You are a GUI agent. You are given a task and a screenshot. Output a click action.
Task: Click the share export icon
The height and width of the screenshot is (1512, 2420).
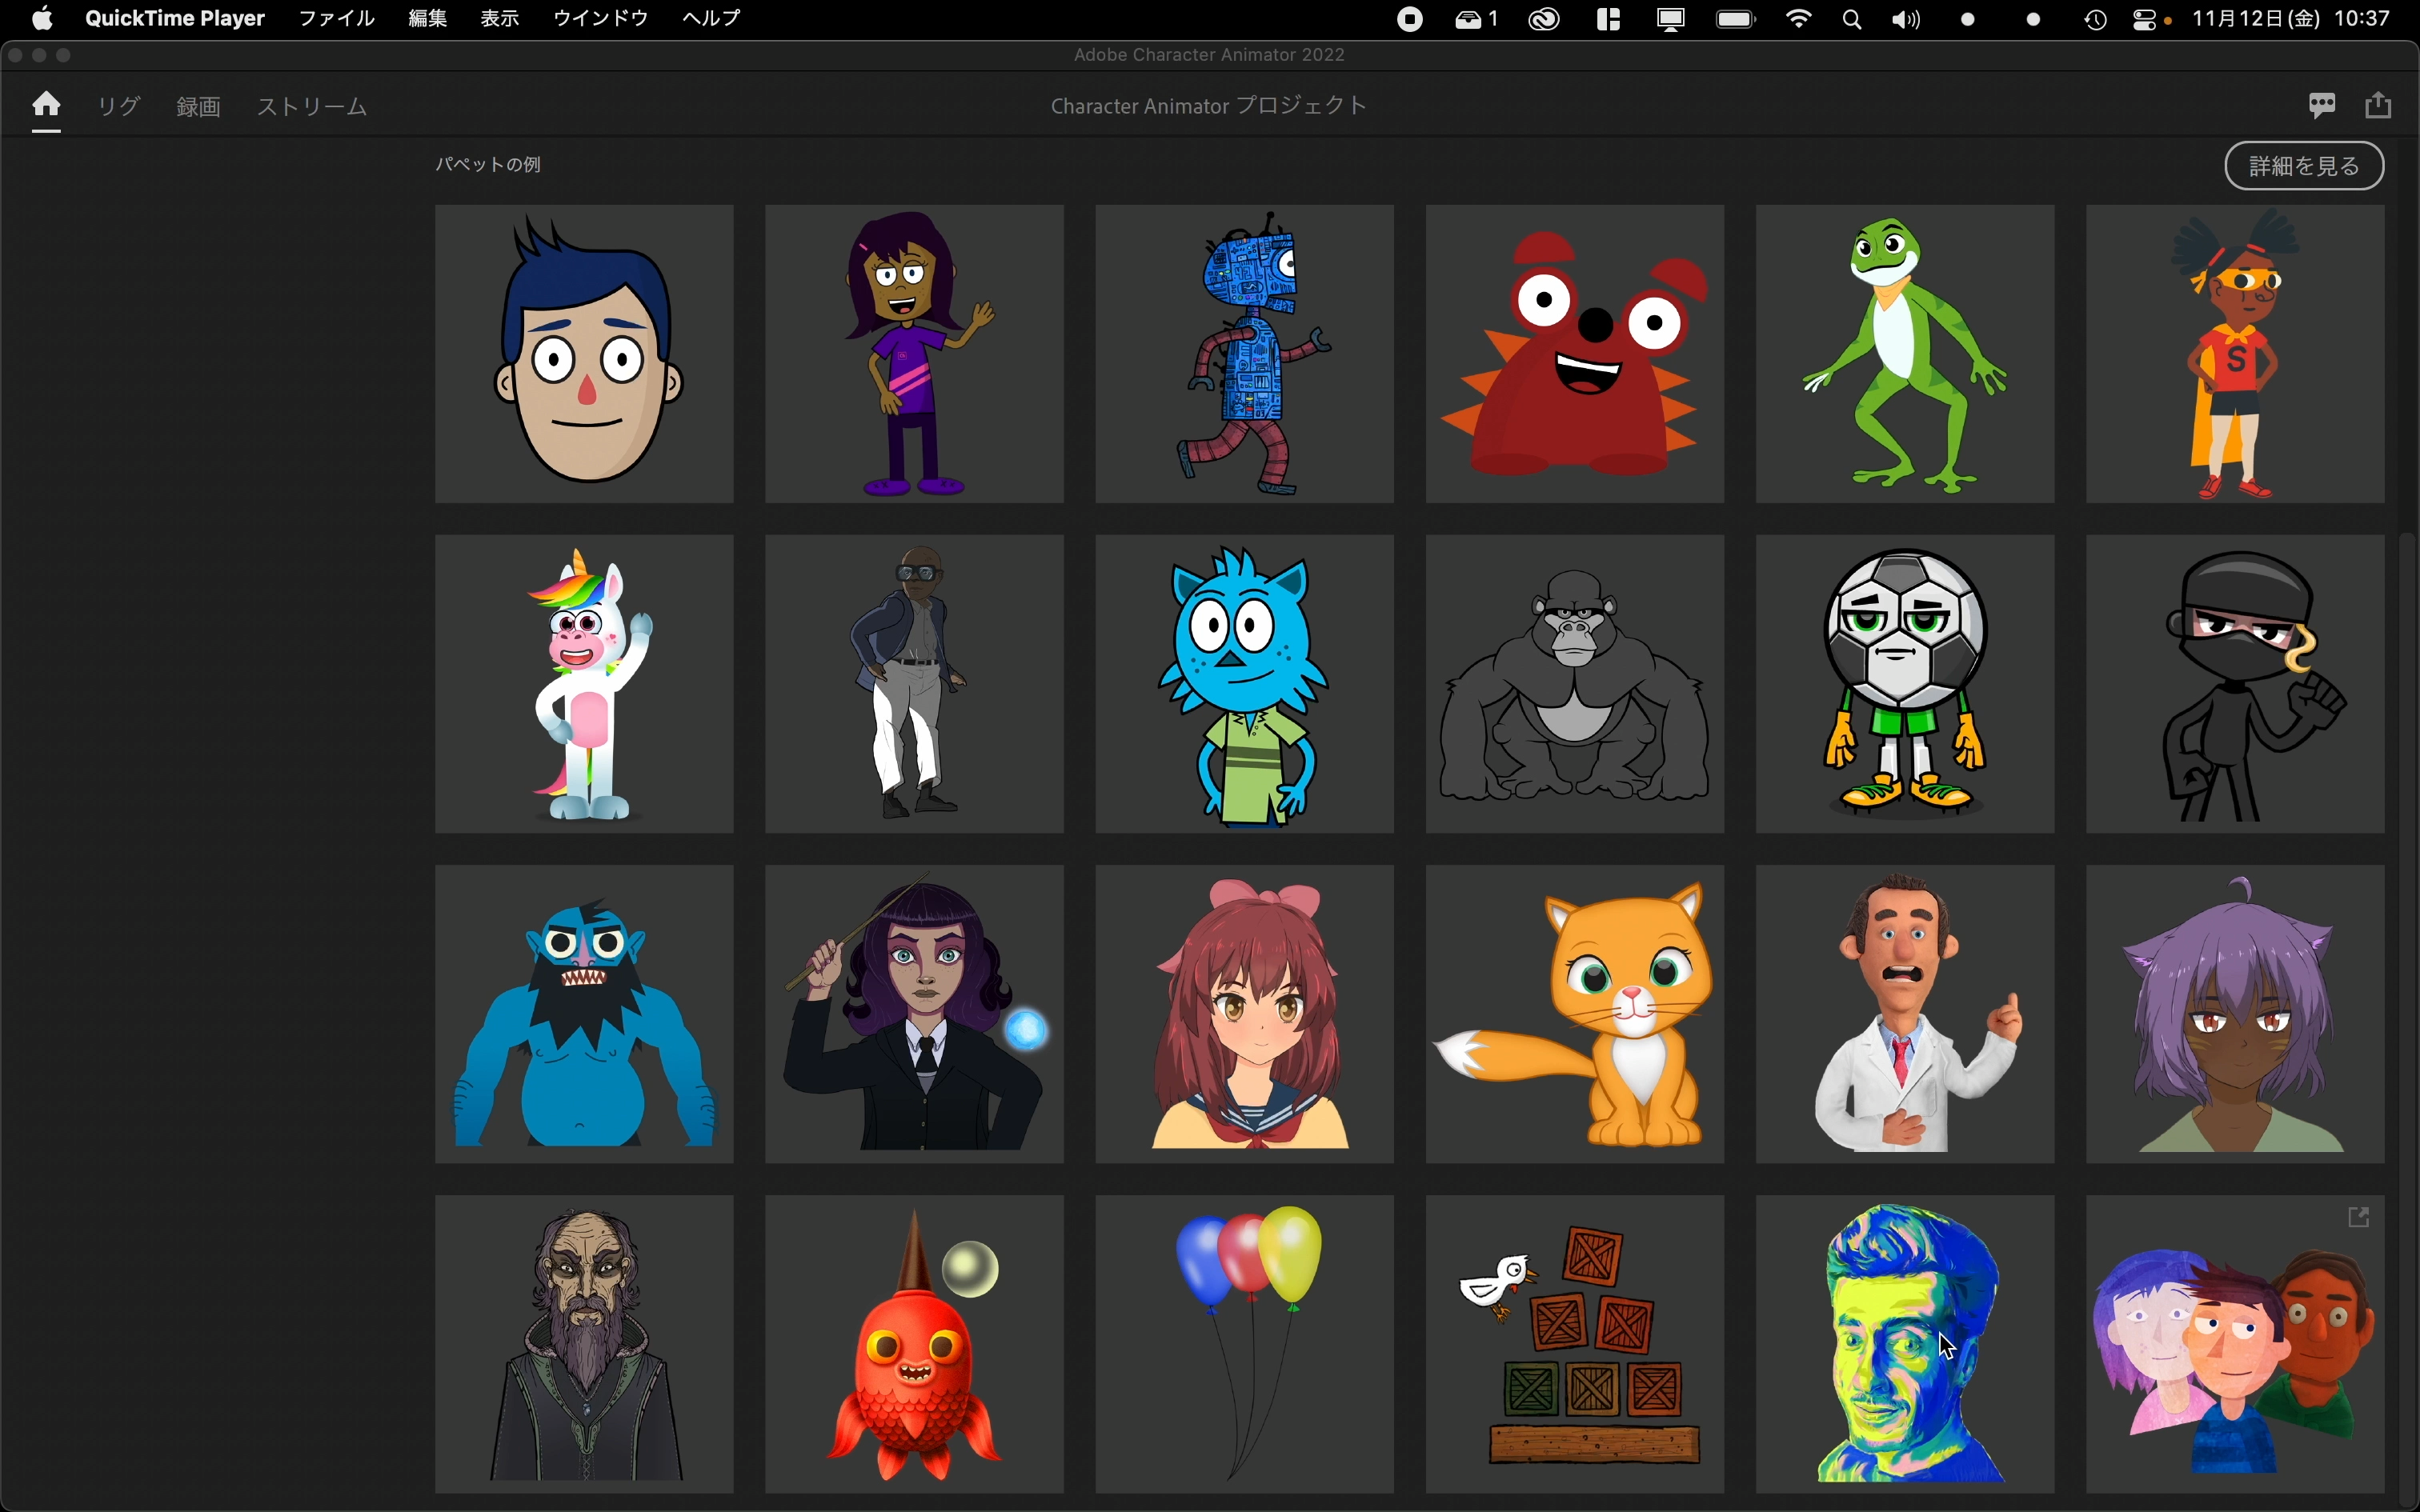[x=2378, y=105]
